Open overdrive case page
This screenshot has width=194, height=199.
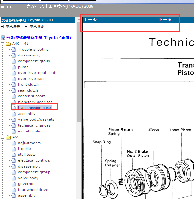(x=32, y=79)
